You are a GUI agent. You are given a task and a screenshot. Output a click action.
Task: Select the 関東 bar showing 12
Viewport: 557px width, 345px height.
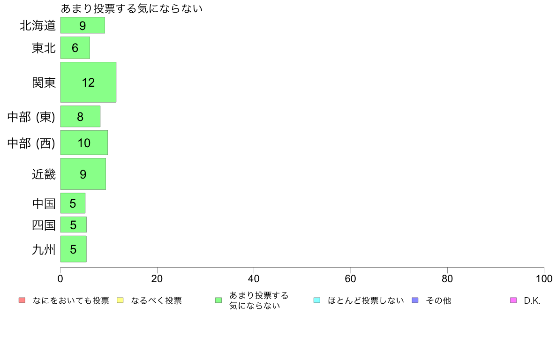(88, 82)
